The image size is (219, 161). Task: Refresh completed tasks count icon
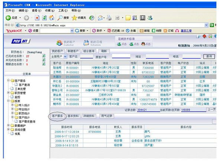tap(44, 56)
